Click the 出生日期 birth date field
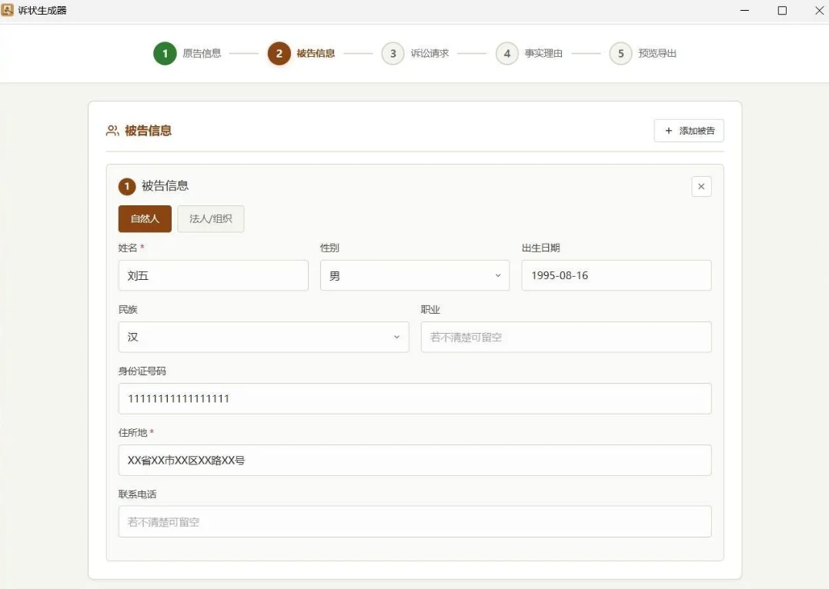 click(x=616, y=275)
